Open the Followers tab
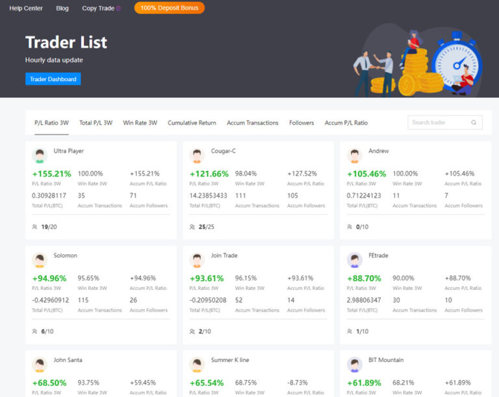499x397 pixels. 301,123
